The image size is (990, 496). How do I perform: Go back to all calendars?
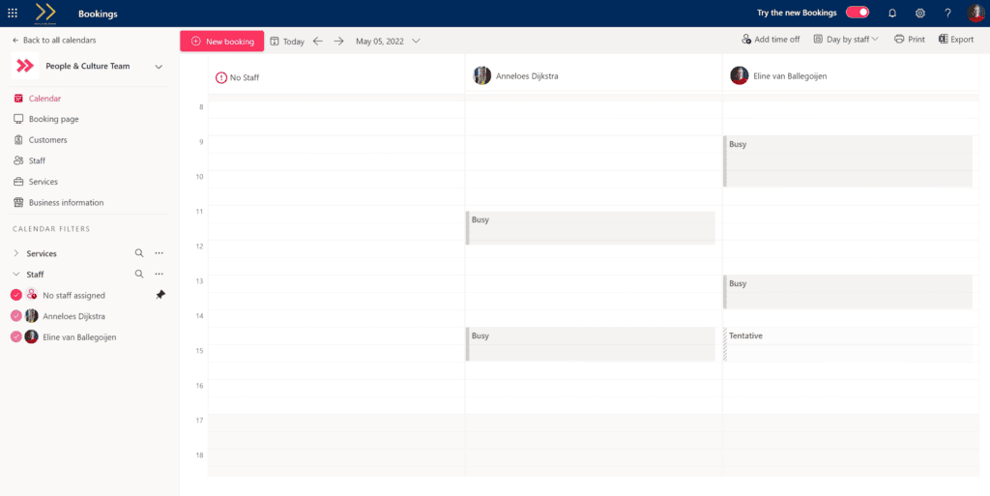pyautogui.click(x=54, y=40)
